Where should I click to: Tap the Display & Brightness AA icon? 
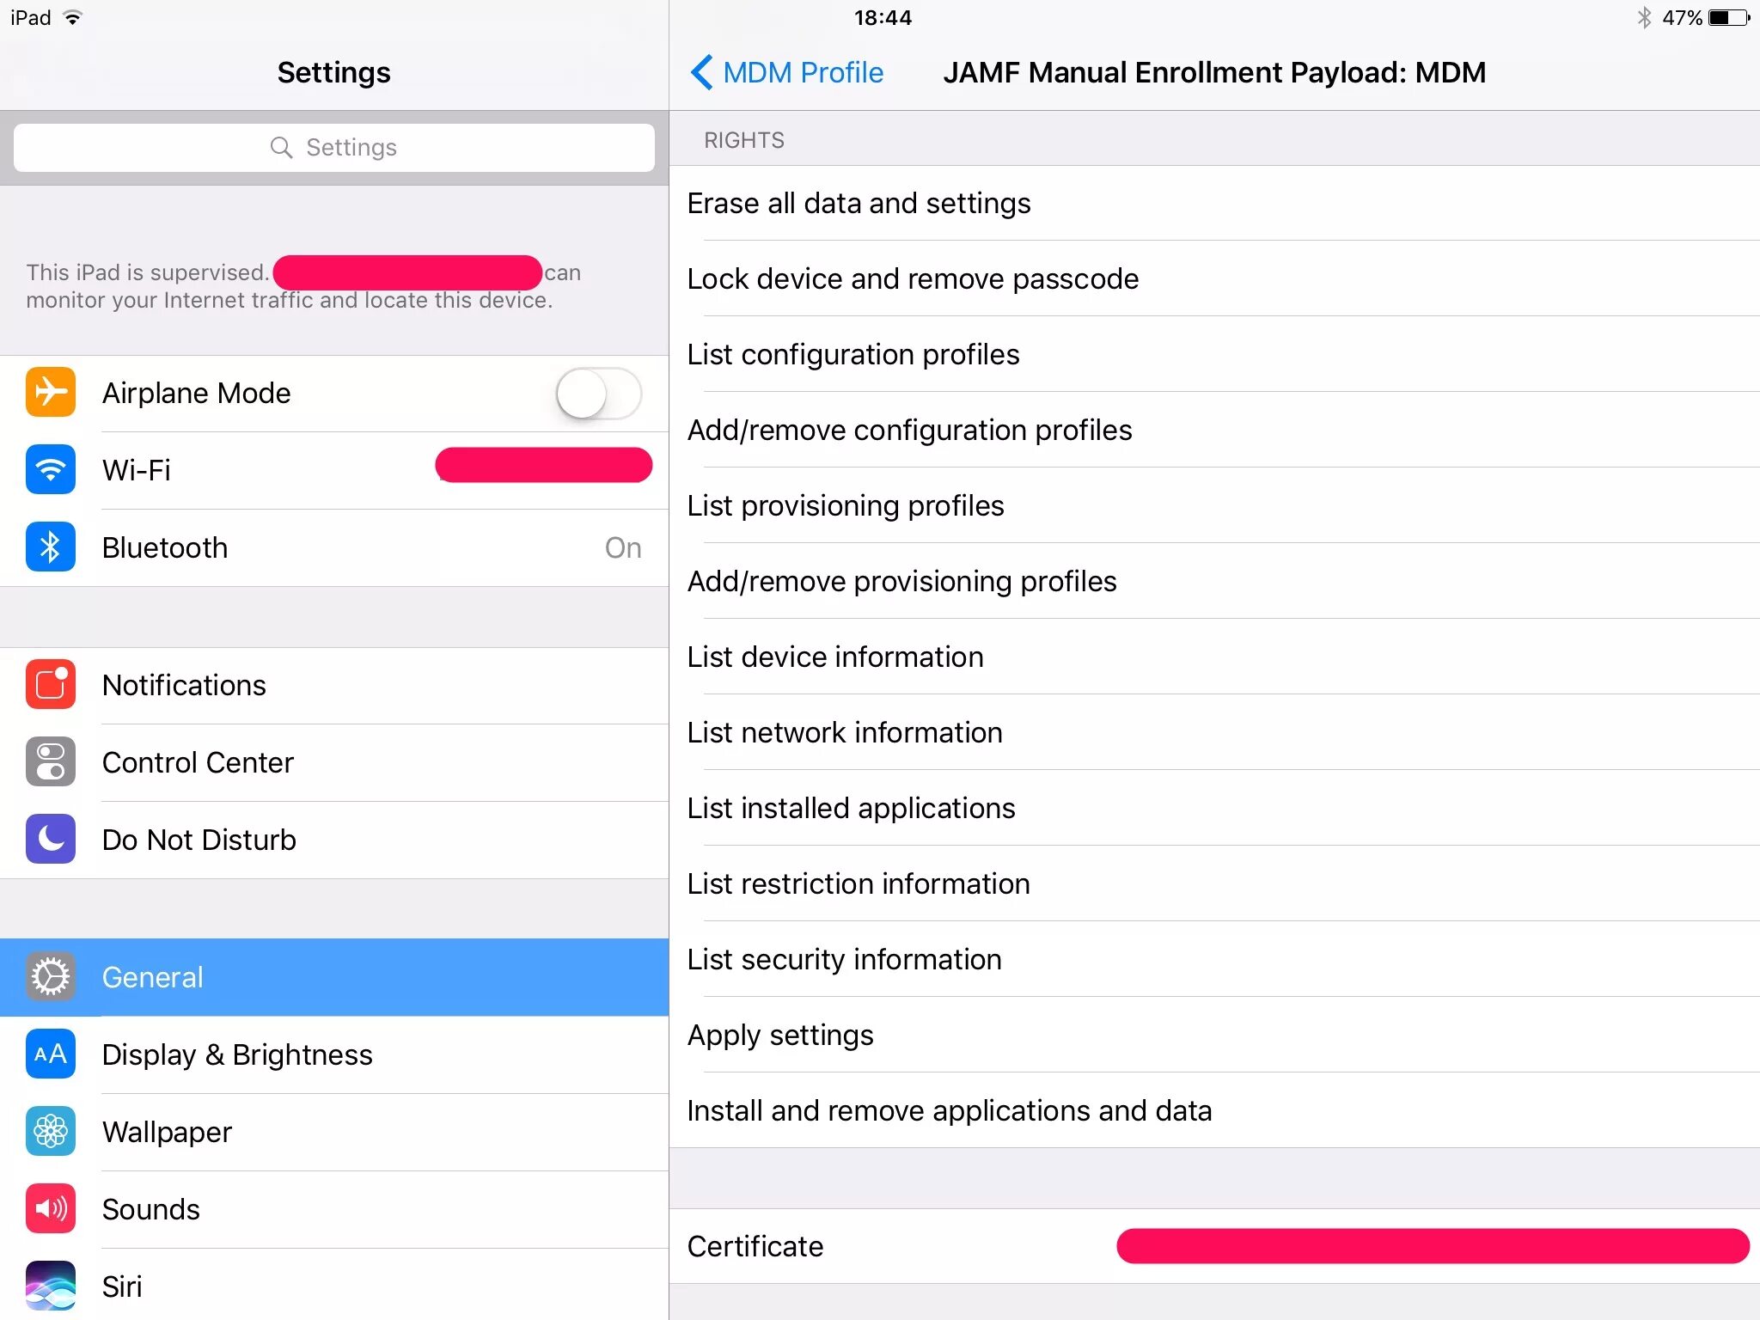[x=51, y=1054]
